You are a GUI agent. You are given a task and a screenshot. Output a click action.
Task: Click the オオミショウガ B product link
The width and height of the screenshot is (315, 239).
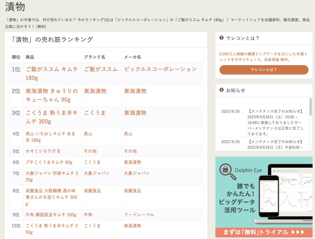pos(43,151)
